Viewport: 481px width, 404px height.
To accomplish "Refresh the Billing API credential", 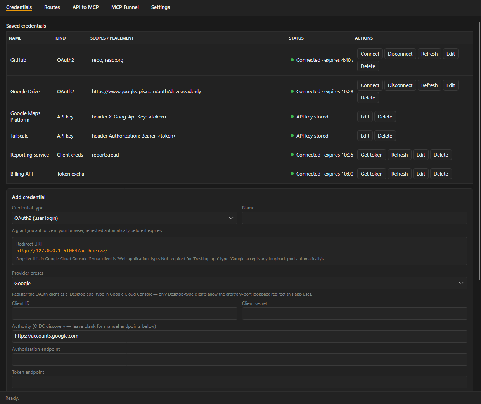I will 400,174.
